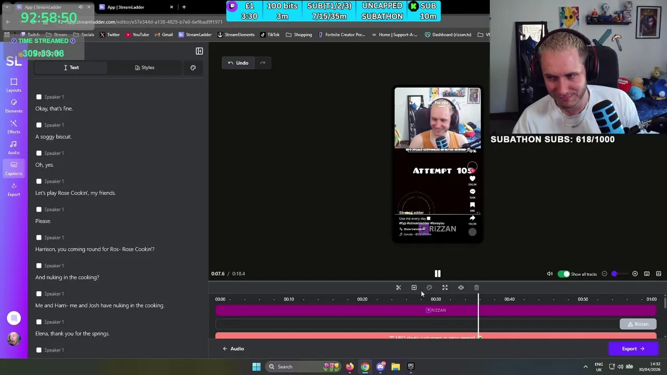Tick checkbox for 'And nuking in the cooking?' caption
This screenshot has width=667, height=375.
pos(39,266)
